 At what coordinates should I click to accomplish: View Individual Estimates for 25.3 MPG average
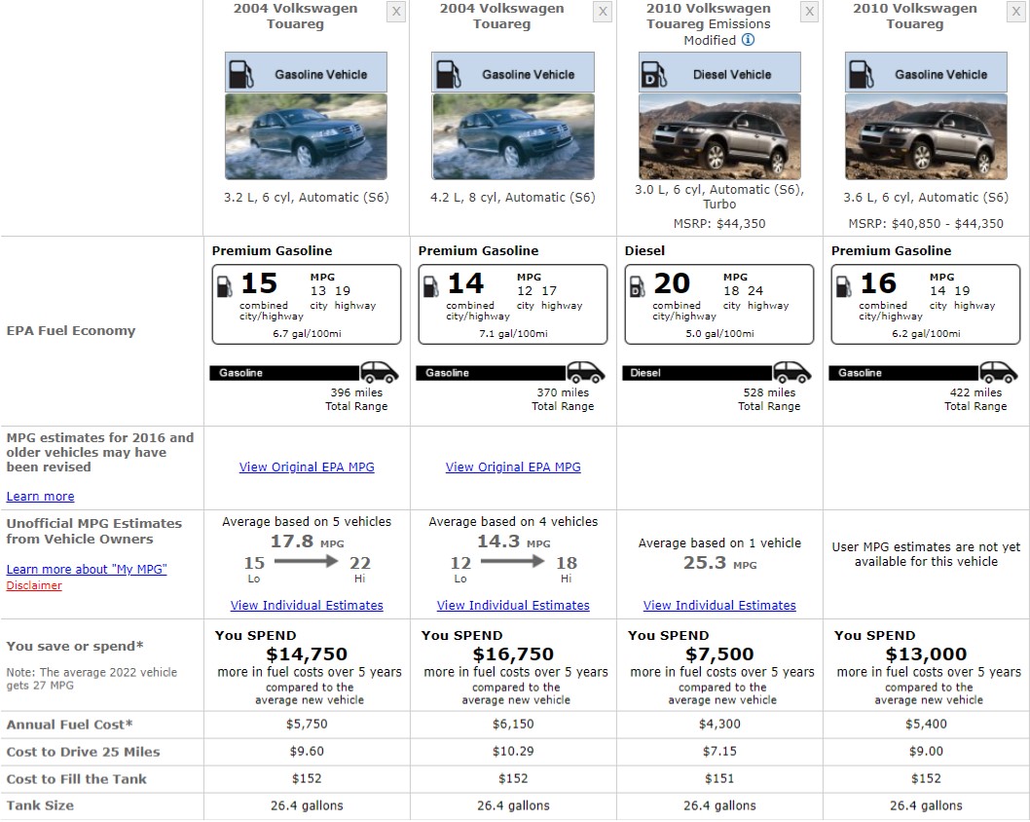coord(719,605)
